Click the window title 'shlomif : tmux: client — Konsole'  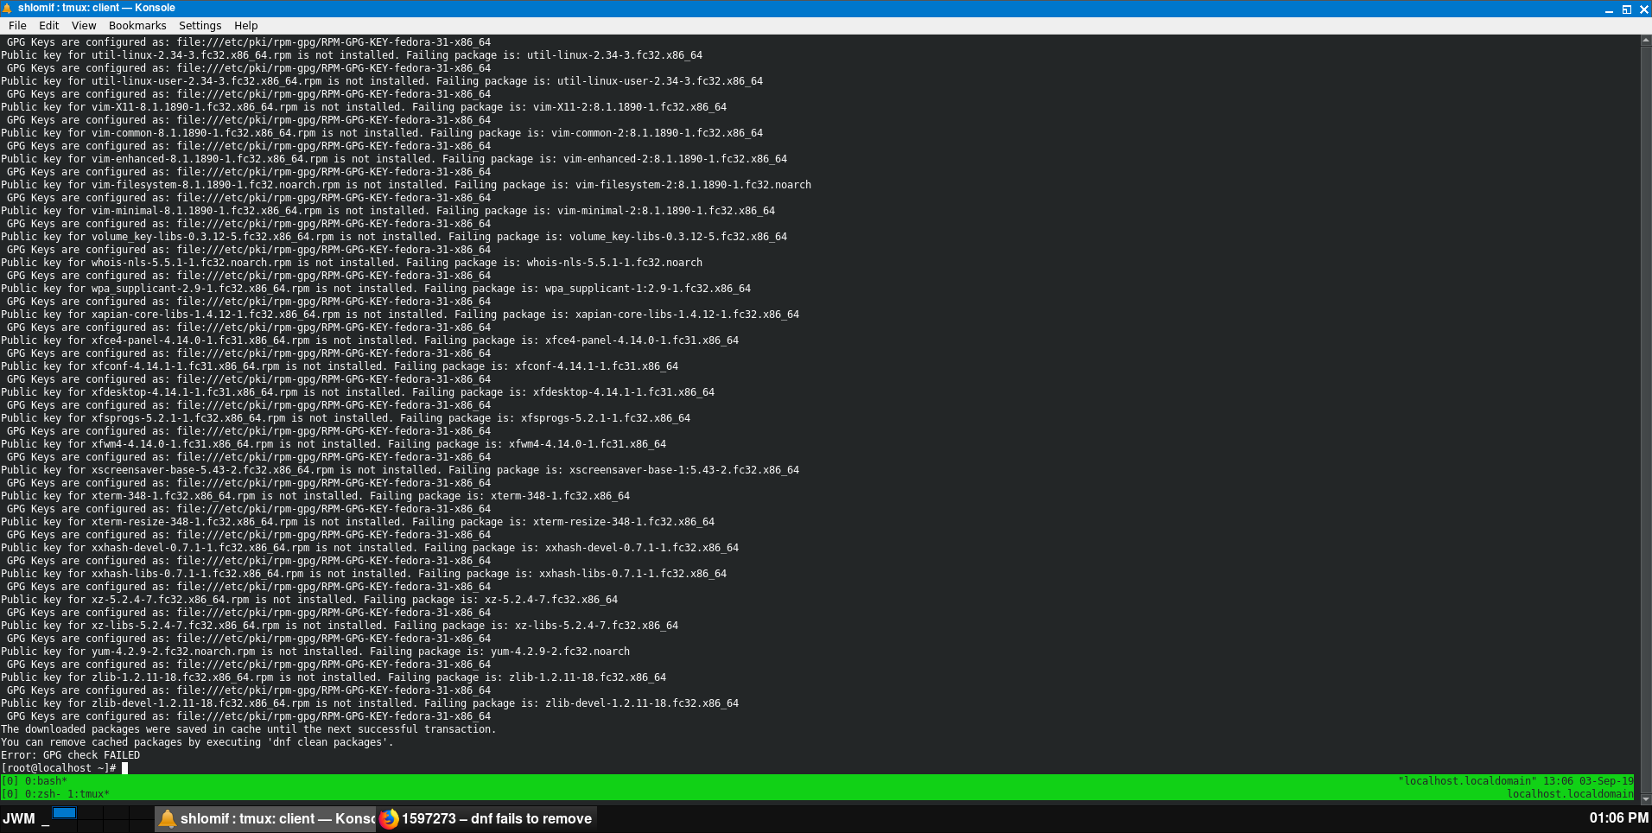tap(97, 8)
